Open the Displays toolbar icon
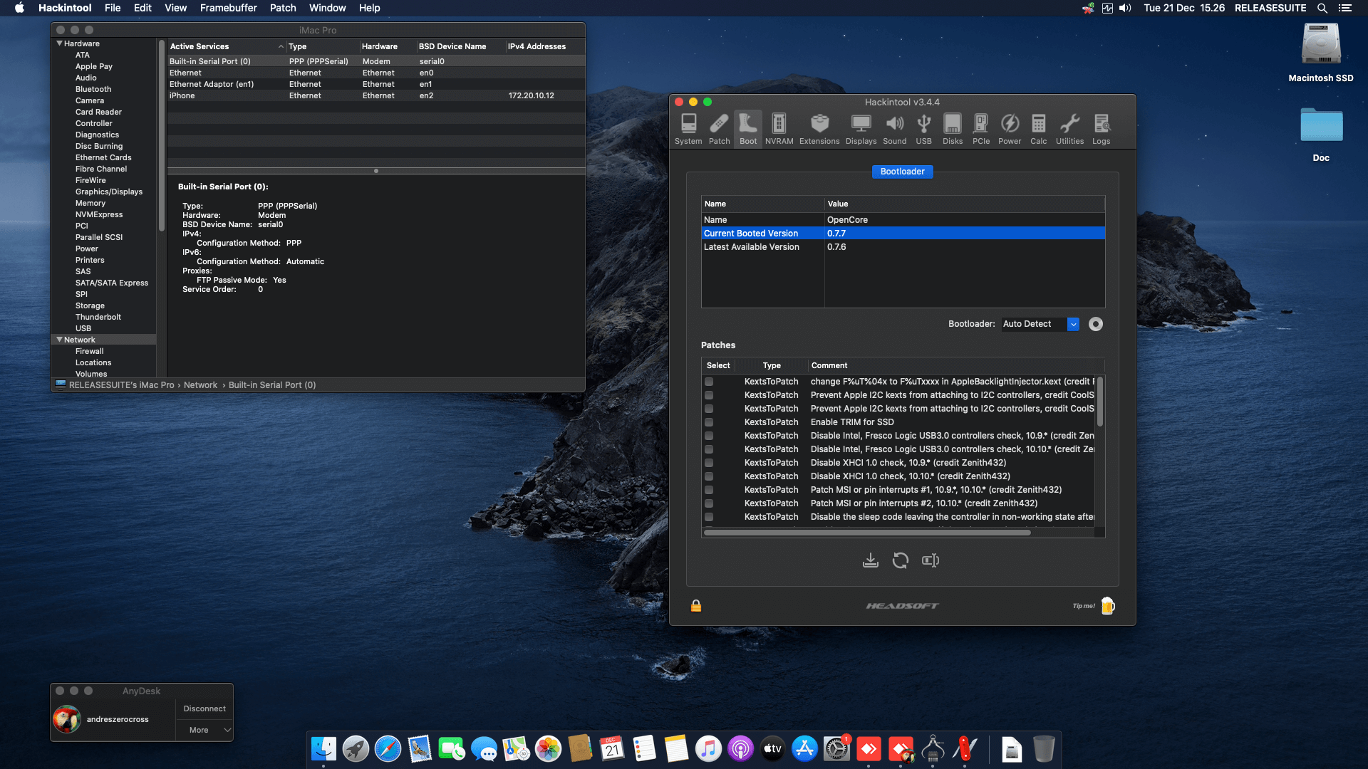 point(861,129)
